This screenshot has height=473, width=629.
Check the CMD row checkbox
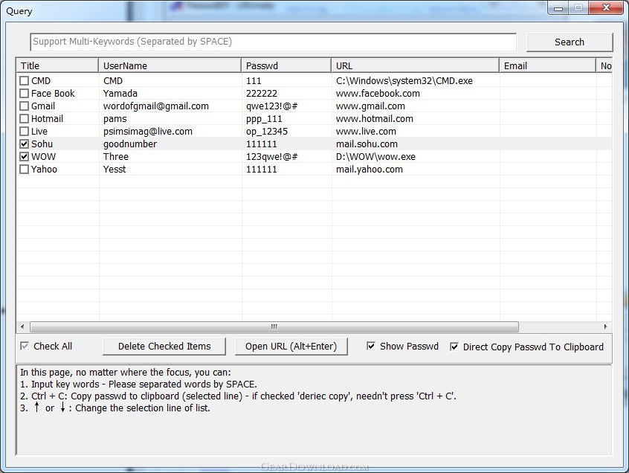tap(24, 80)
